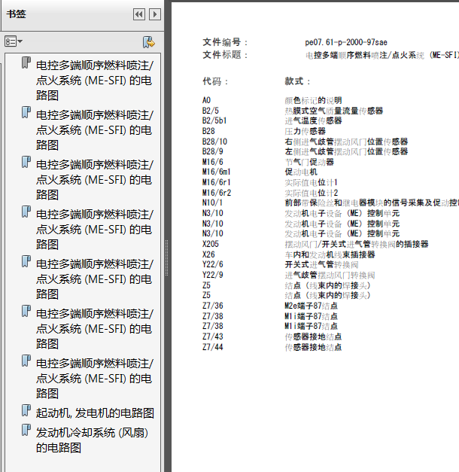Click description 压力传感器
459x472 pixels.
click(305, 131)
